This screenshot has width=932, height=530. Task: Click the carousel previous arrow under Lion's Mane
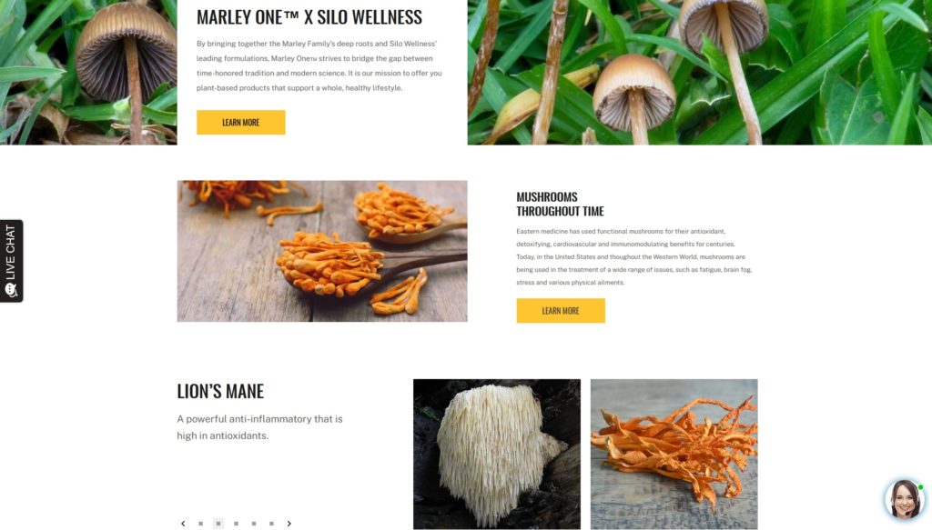coord(183,524)
